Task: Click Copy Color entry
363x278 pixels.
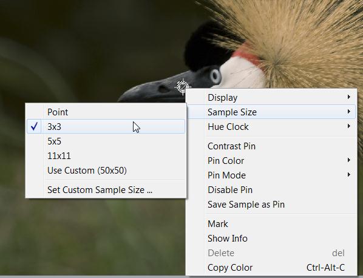Action: (271, 268)
